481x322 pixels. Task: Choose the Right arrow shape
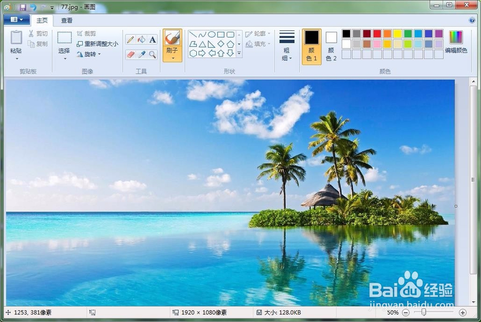point(202,53)
